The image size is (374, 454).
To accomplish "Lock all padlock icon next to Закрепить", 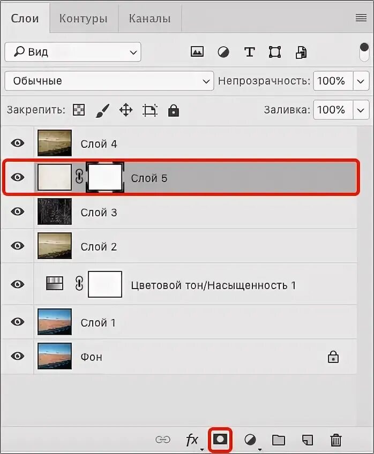I will tap(174, 111).
